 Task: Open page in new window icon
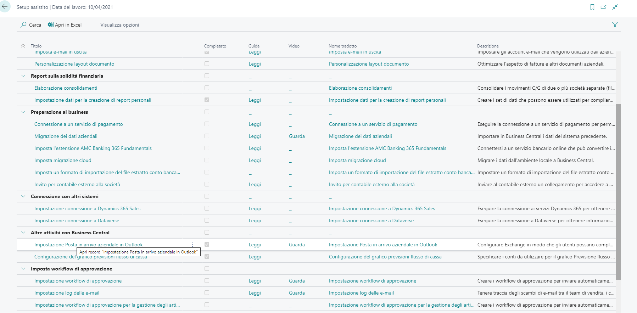point(604,7)
